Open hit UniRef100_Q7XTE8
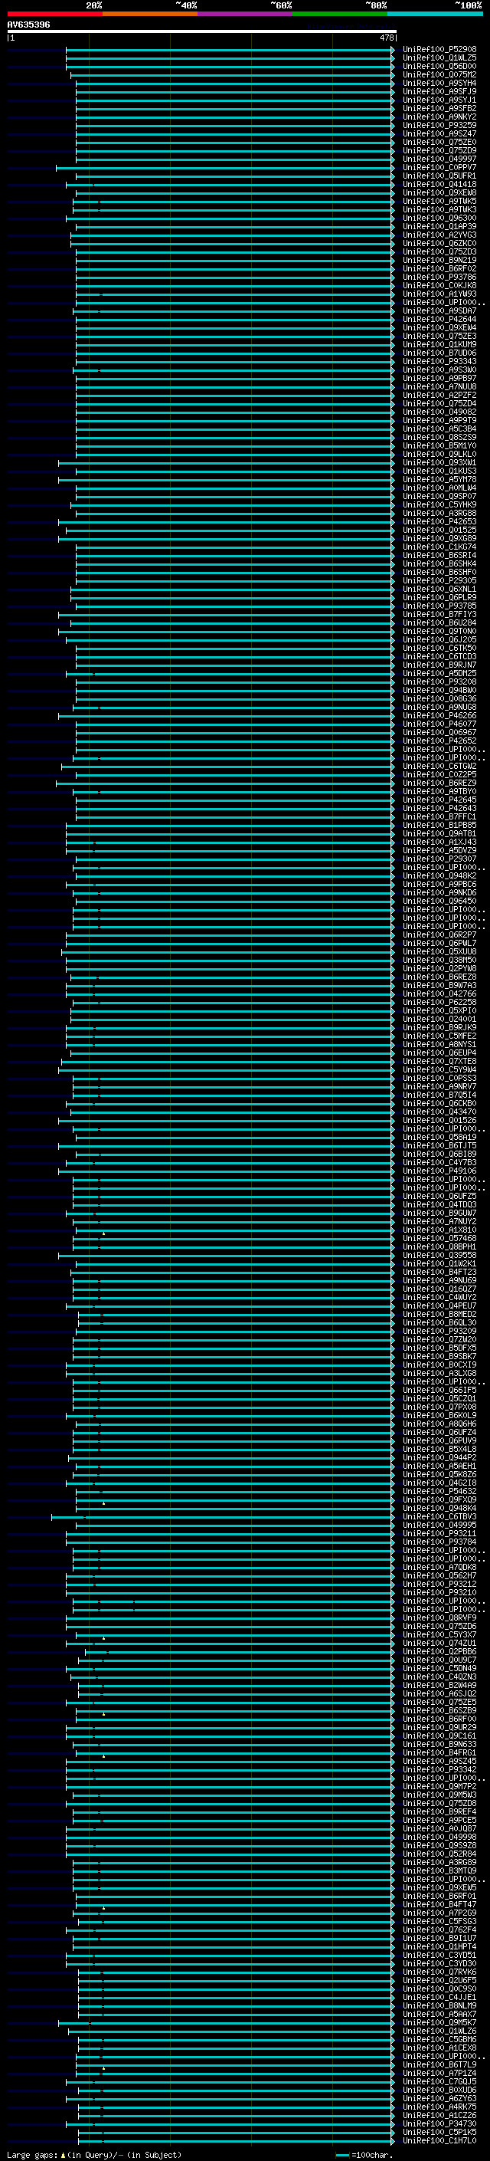Screen dimensions: 490x2161 click(x=439, y=1061)
